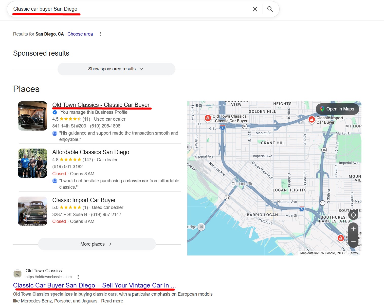Zoom in on the map
Image resolution: width=384 pixels, height=305 pixels.
point(353,229)
